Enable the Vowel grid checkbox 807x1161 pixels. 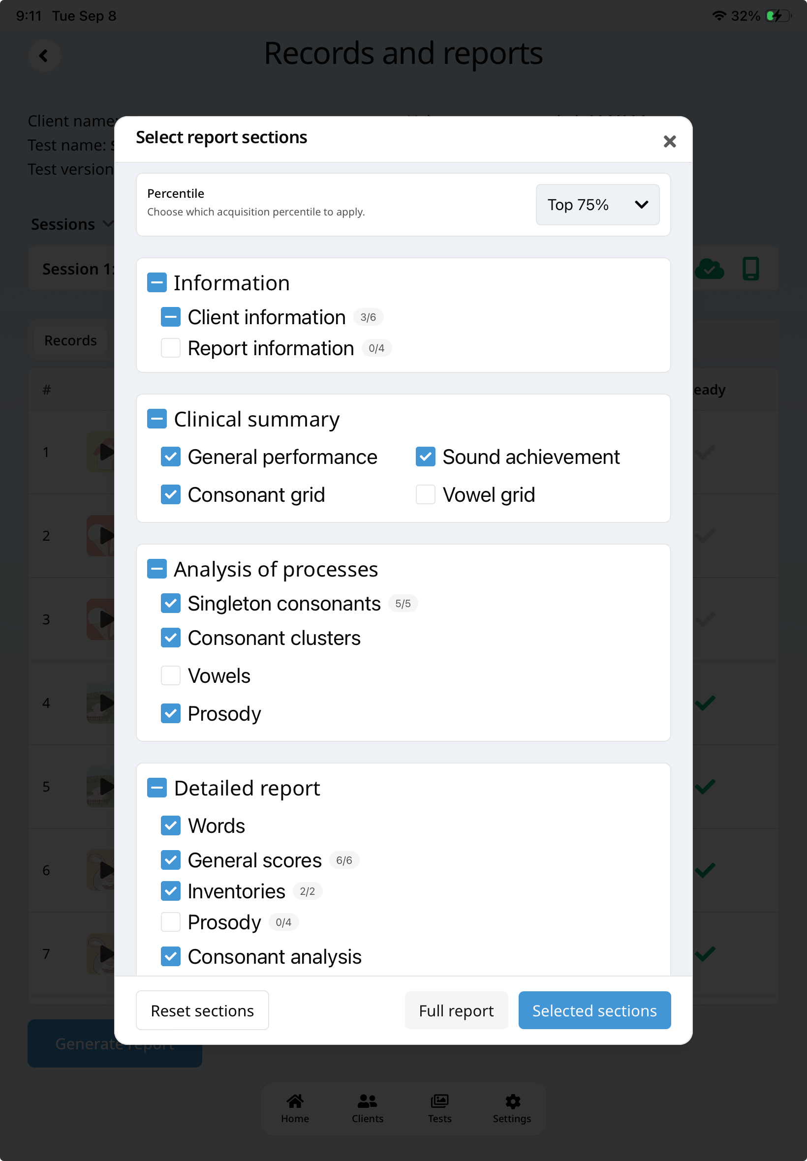425,495
